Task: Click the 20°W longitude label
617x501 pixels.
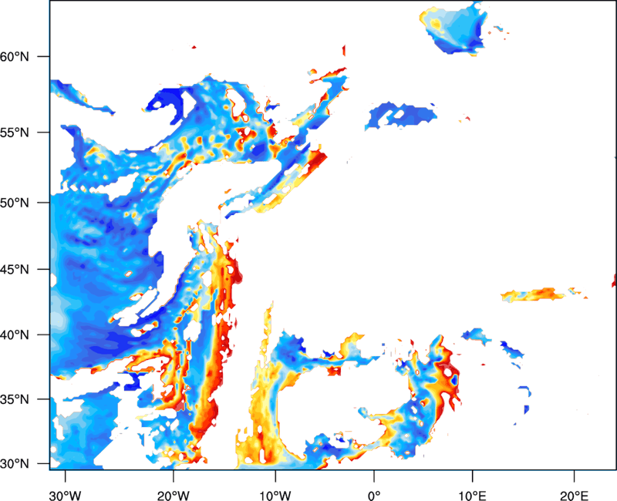Action: click(x=173, y=496)
